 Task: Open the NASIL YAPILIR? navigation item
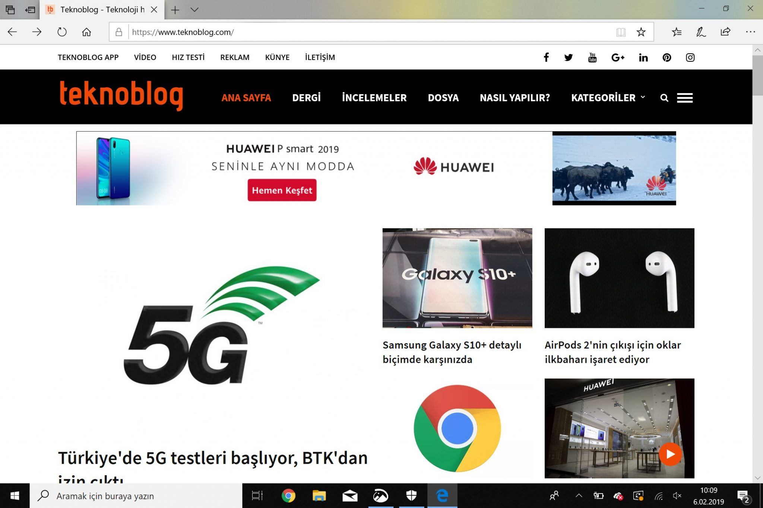515,98
